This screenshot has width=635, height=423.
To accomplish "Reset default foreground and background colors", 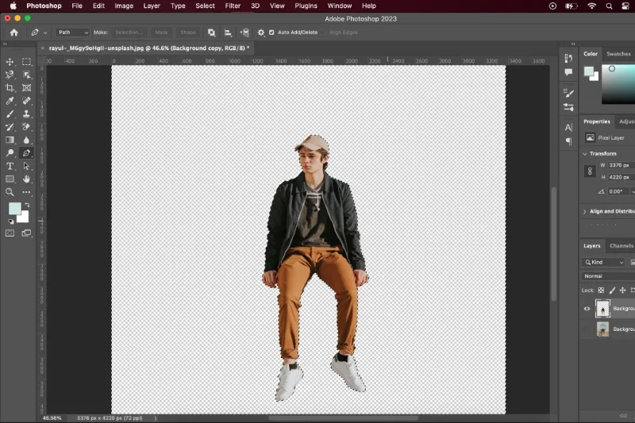I will [x=11, y=221].
